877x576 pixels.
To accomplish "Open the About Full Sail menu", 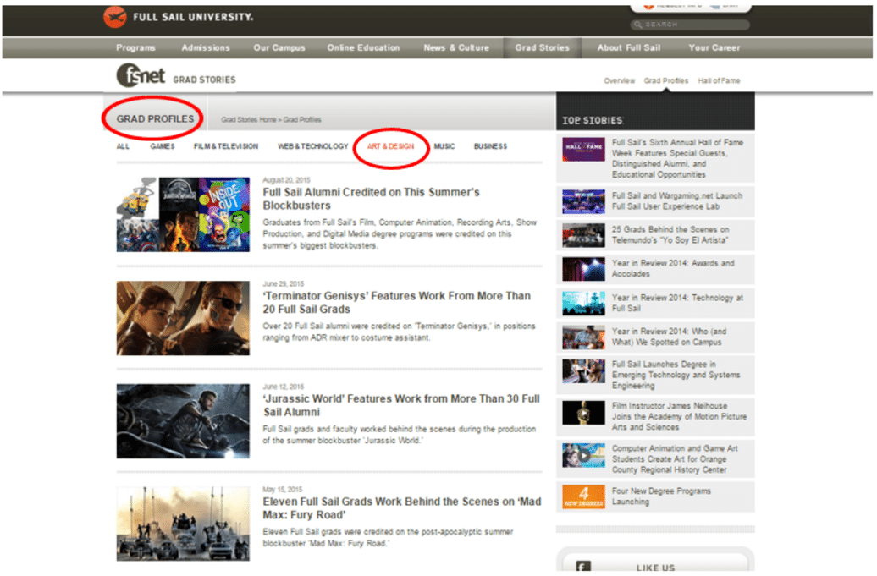I will click(629, 48).
